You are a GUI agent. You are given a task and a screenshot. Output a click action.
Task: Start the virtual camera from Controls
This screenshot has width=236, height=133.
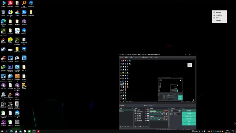pos(189,116)
